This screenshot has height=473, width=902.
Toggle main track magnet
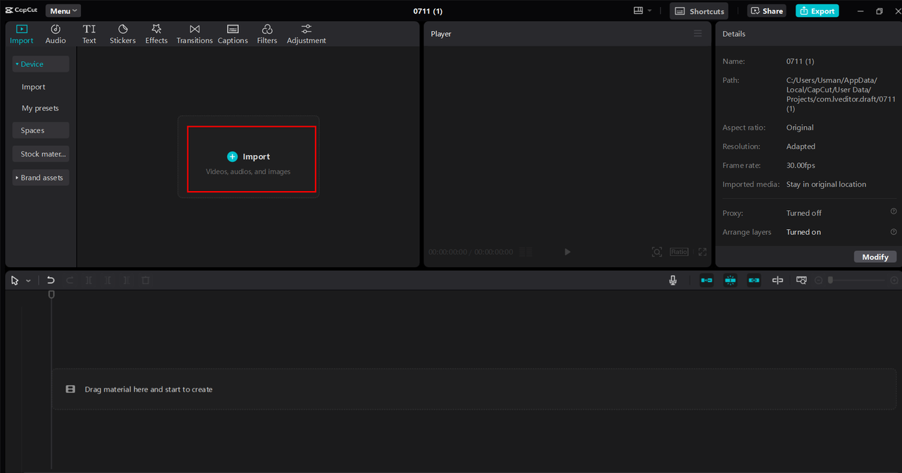coord(706,280)
